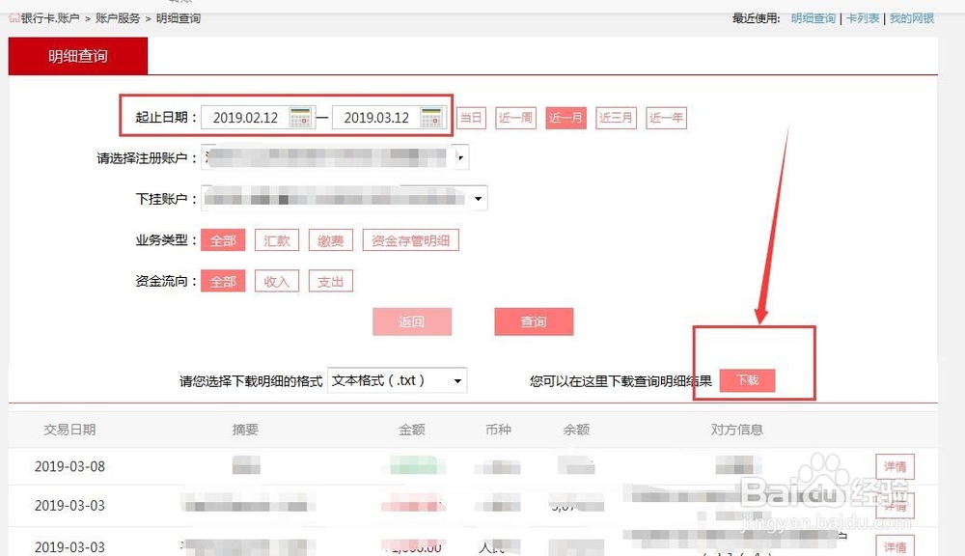Click the 查询 search button
The width and height of the screenshot is (965, 556).
click(x=534, y=321)
